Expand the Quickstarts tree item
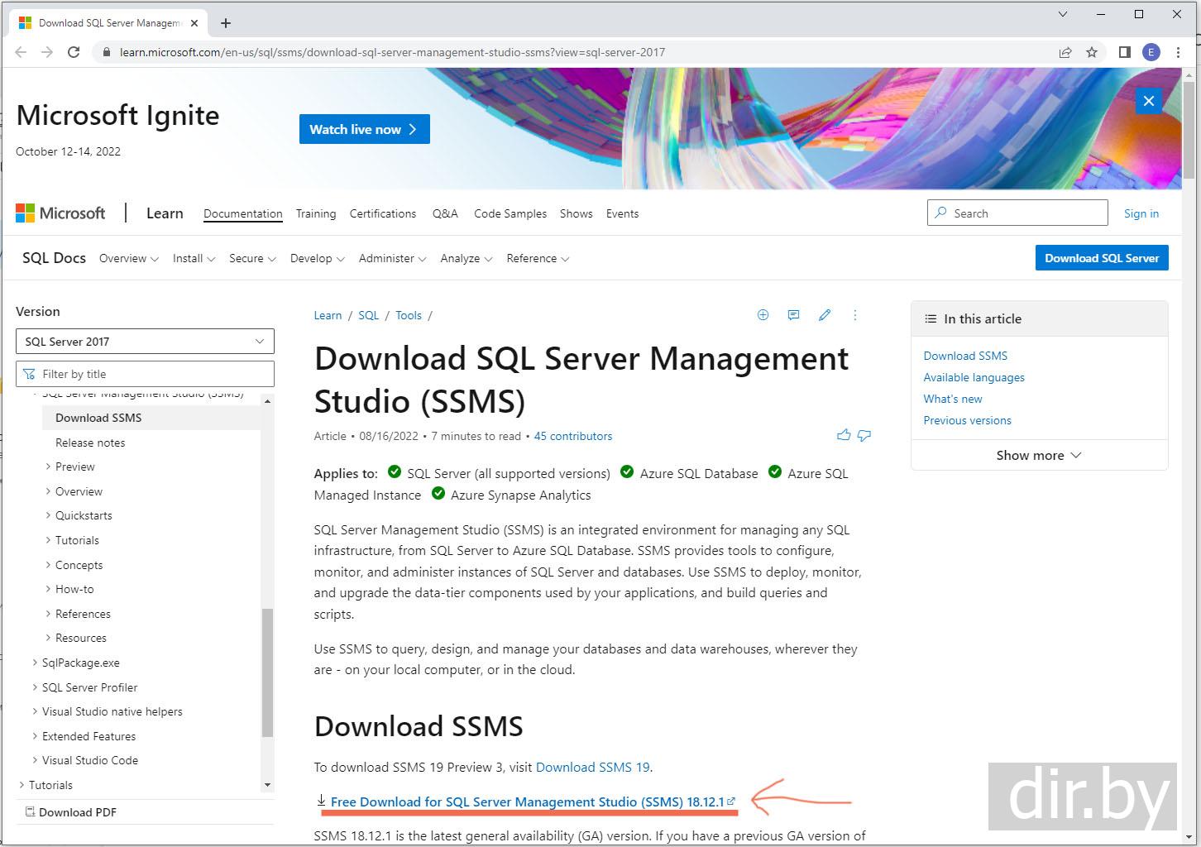The width and height of the screenshot is (1201, 847). pyautogui.click(x=83, y=515)
